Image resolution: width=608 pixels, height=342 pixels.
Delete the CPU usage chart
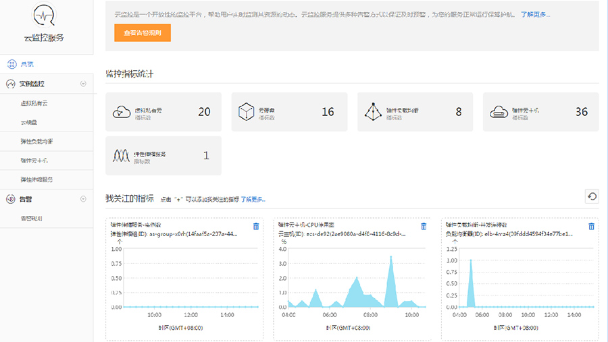(424, 227)
